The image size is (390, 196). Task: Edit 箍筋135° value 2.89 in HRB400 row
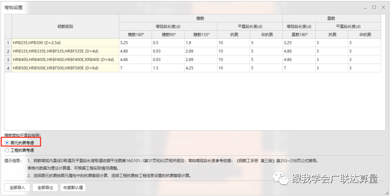click(x=201, y=60)
